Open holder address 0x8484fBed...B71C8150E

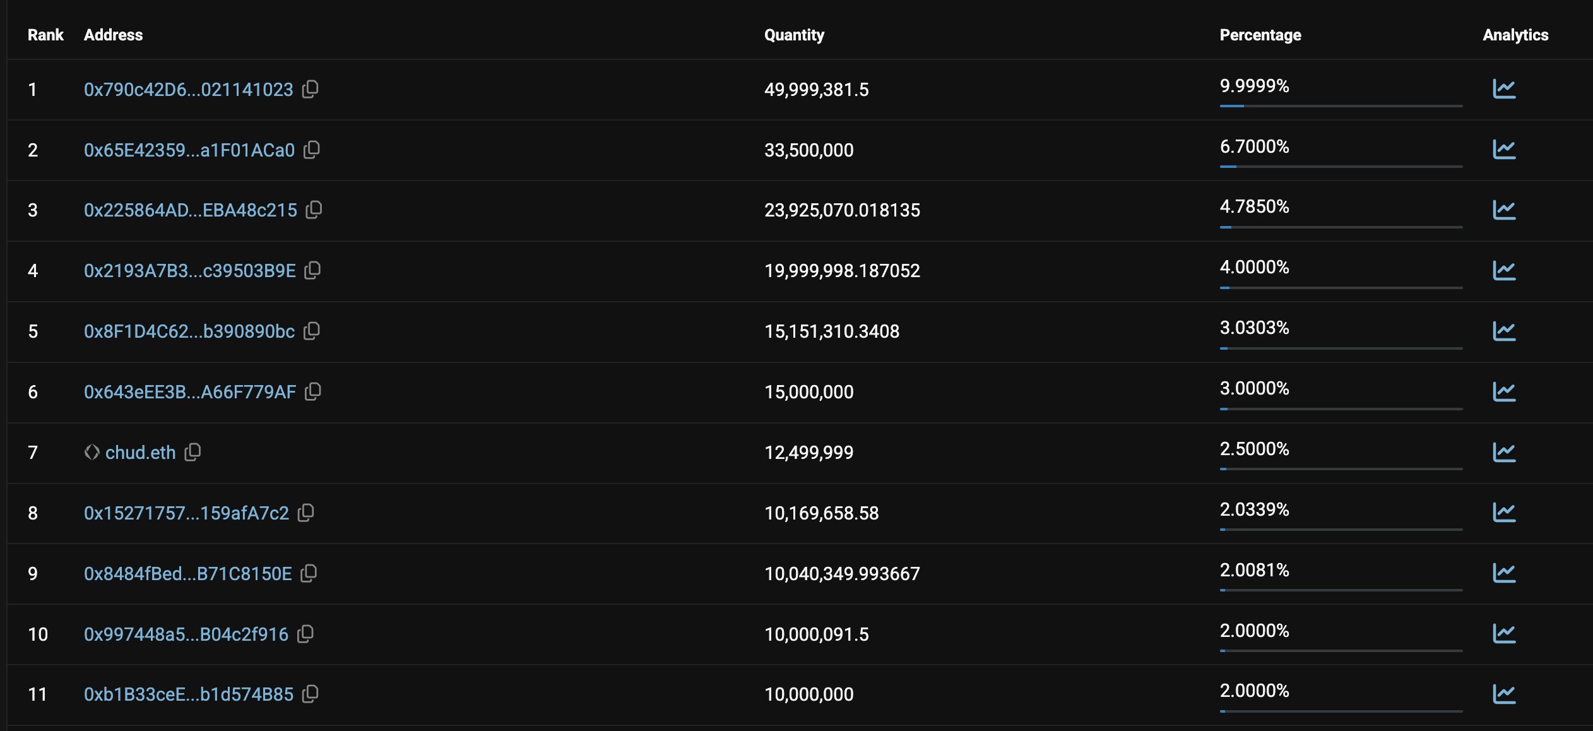tap(188, 574)
